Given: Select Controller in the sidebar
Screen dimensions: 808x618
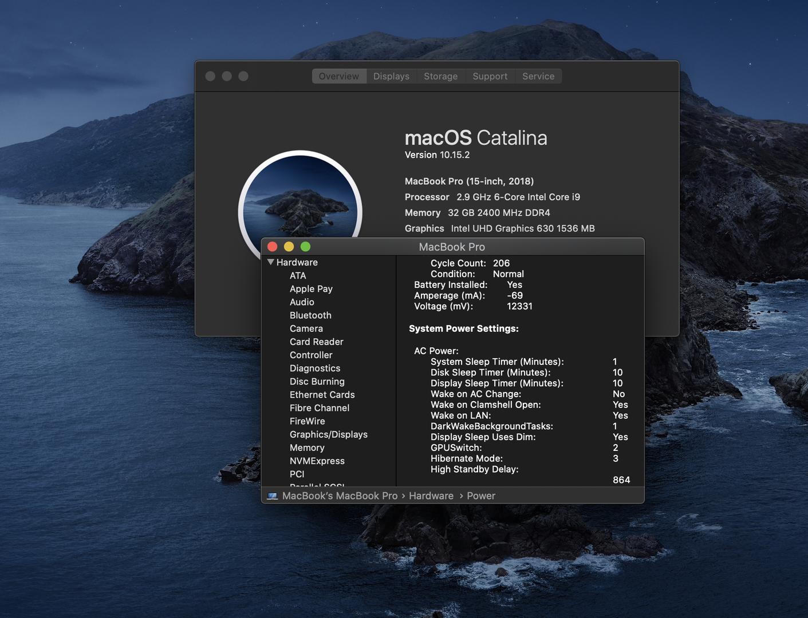Looking at the screenshot, I should tap(311, 355).
